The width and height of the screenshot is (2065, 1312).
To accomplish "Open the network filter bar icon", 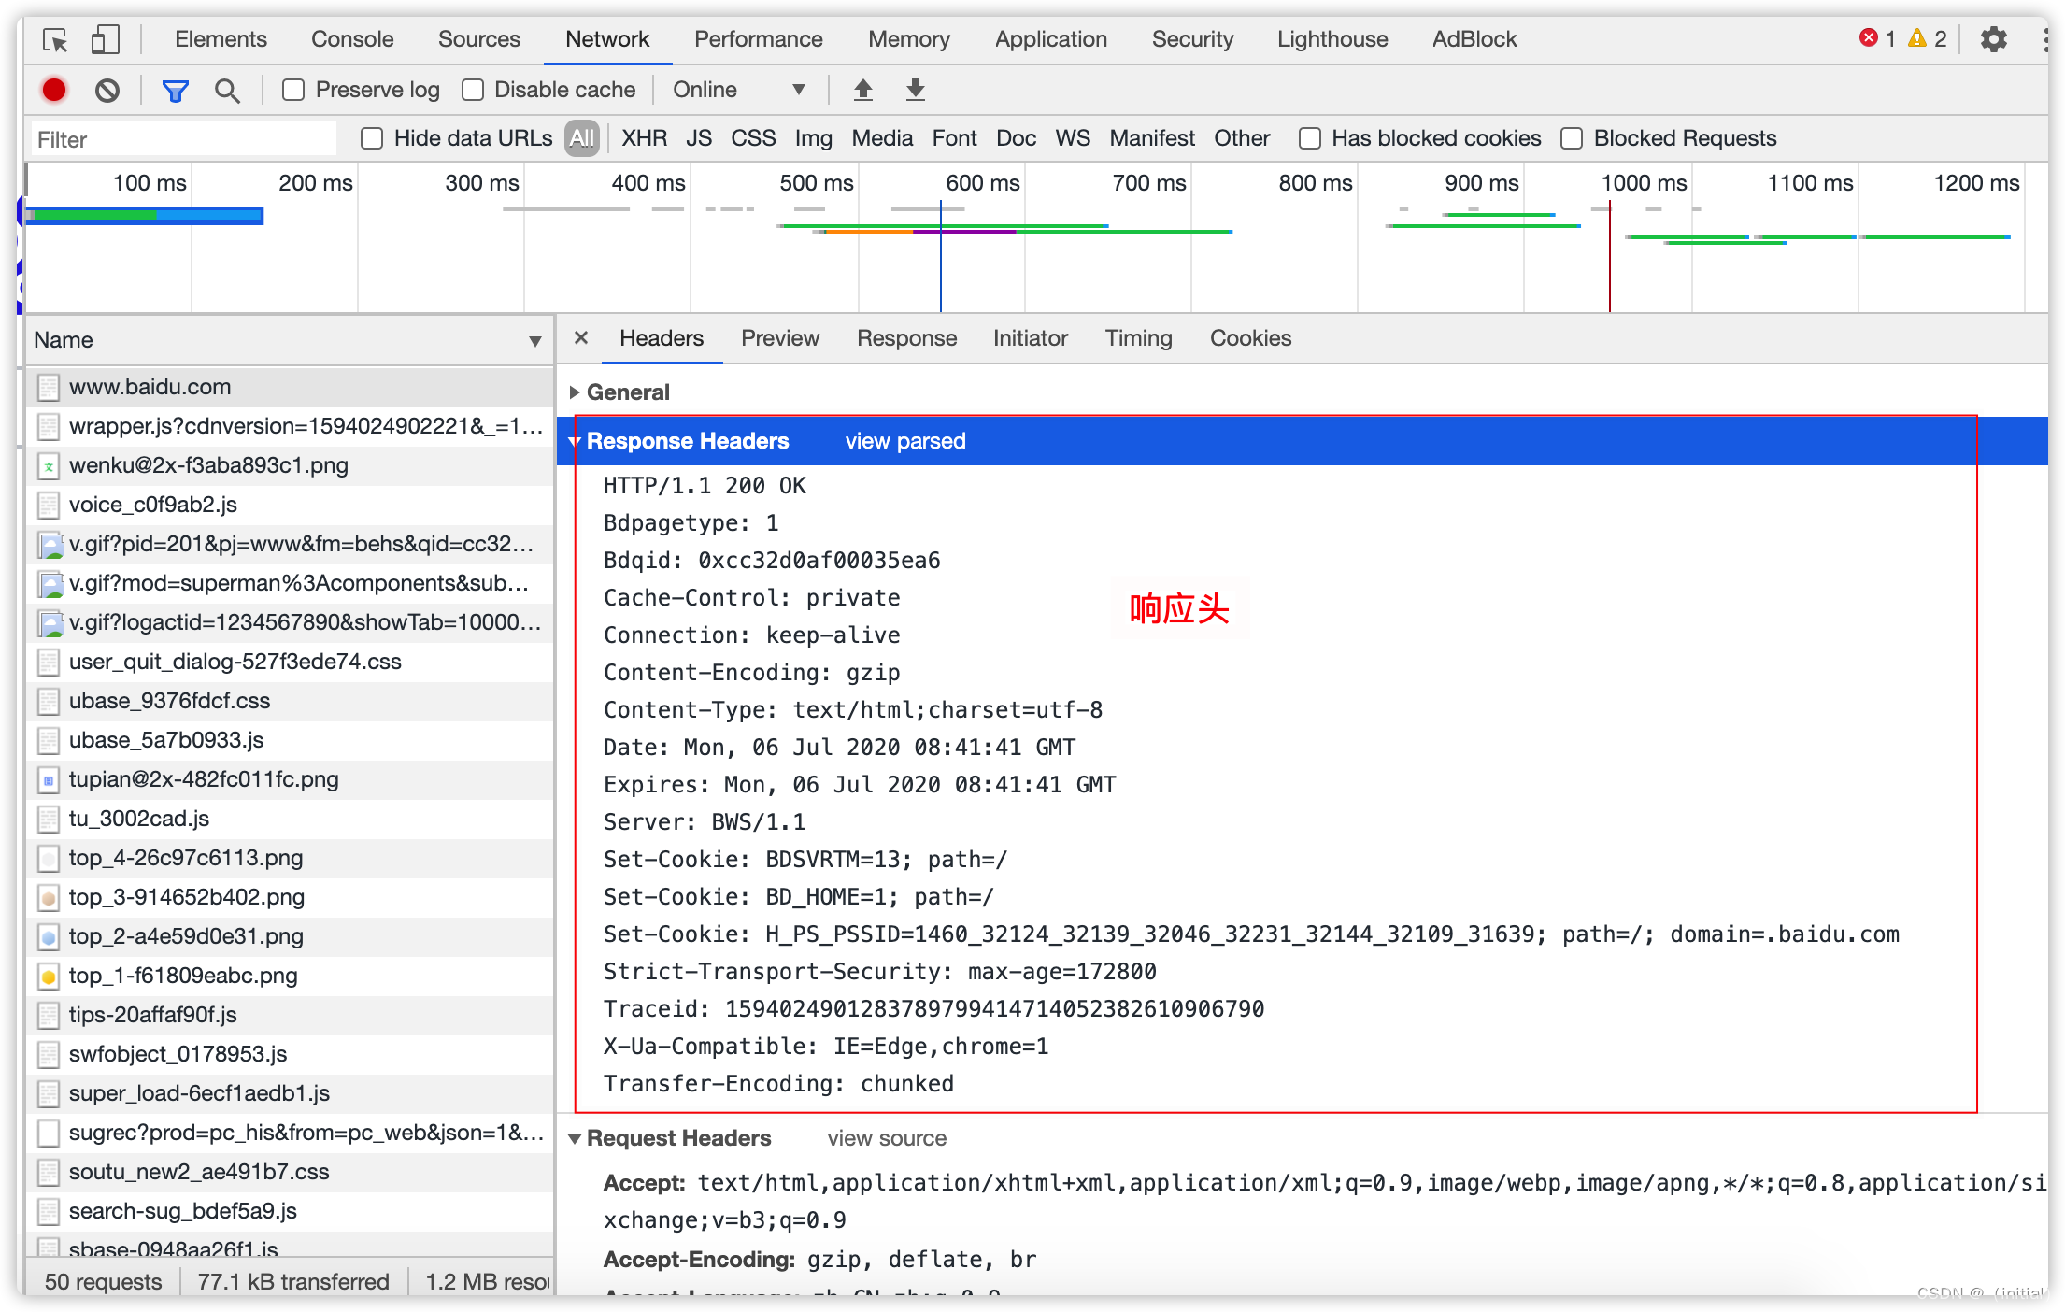I will [175, 90].
